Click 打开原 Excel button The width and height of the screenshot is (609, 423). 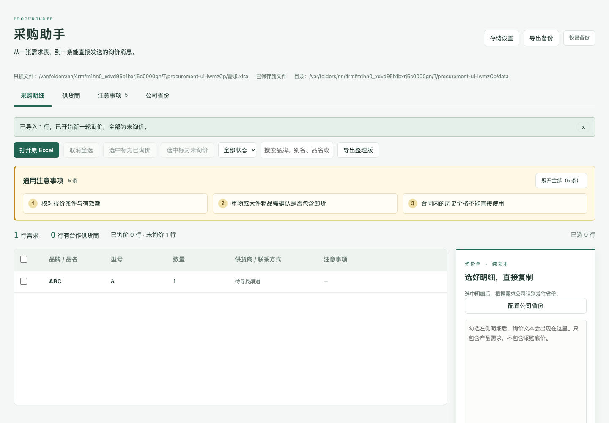coord(36,150)
